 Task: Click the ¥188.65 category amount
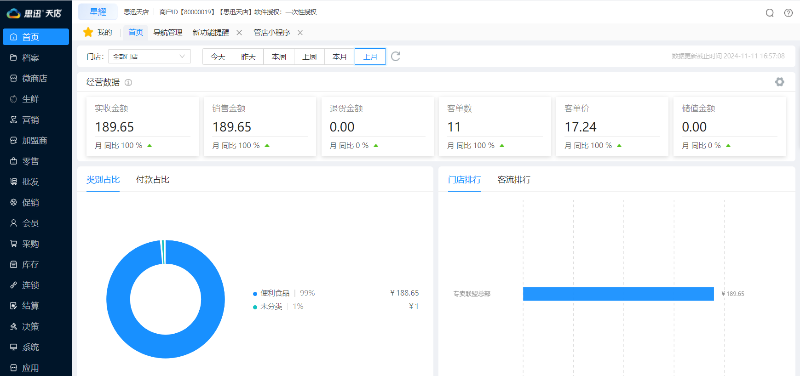pyautogui.click(x=404, y=293)
